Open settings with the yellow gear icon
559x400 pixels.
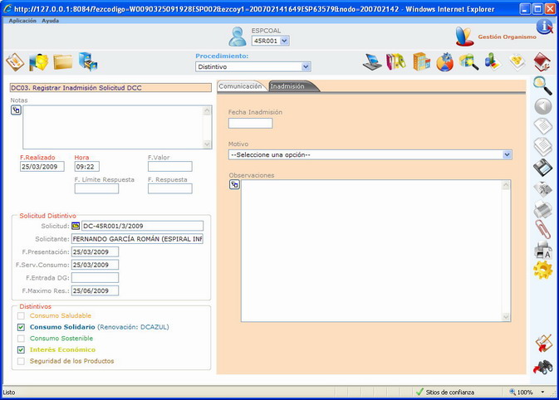543,270
